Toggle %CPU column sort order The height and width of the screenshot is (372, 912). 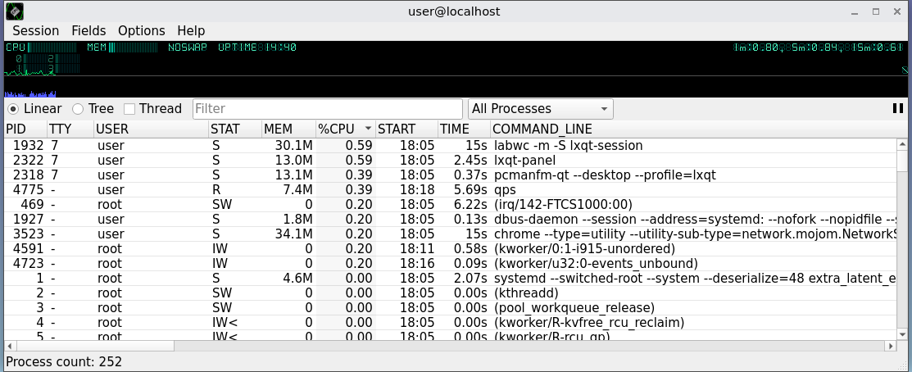344,129
